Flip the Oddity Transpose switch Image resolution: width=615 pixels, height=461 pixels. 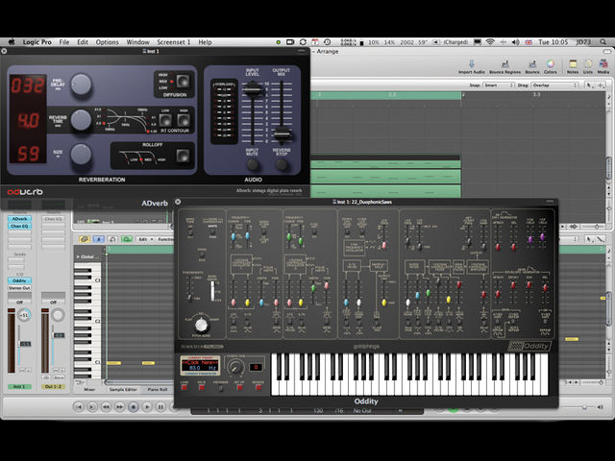coord(220,388)
